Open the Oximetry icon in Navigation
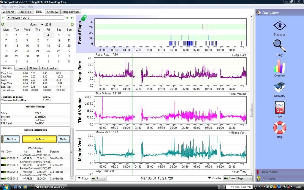The image size is (304, 190). [279, 88]
